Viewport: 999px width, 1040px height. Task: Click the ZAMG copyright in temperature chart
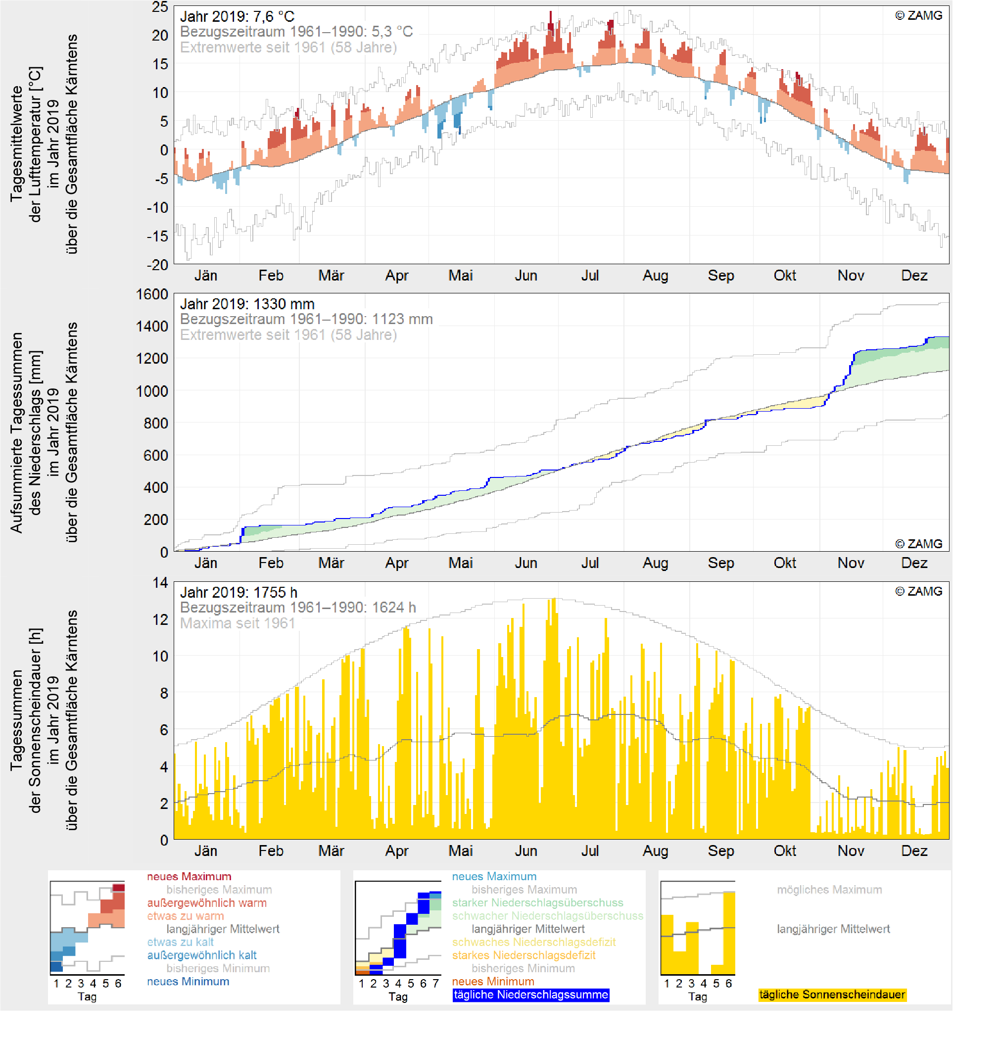pos(918,15)
